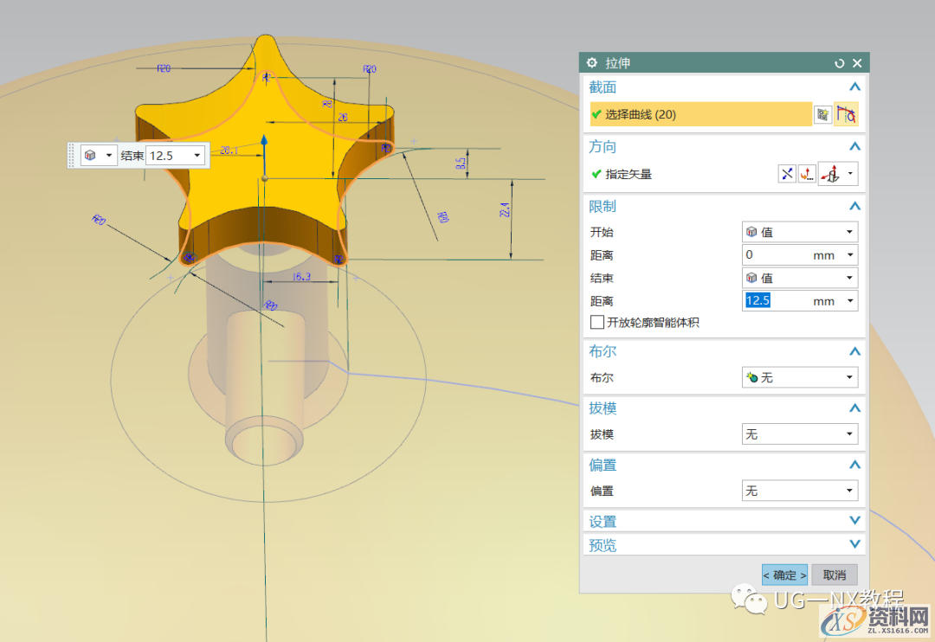Open the 偏置 offset dropdown

click(x=800, y=491)
